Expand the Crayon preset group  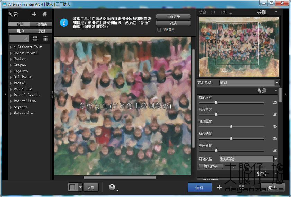11,65
